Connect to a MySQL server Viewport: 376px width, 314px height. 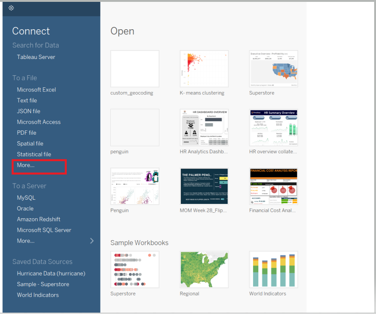26,198
